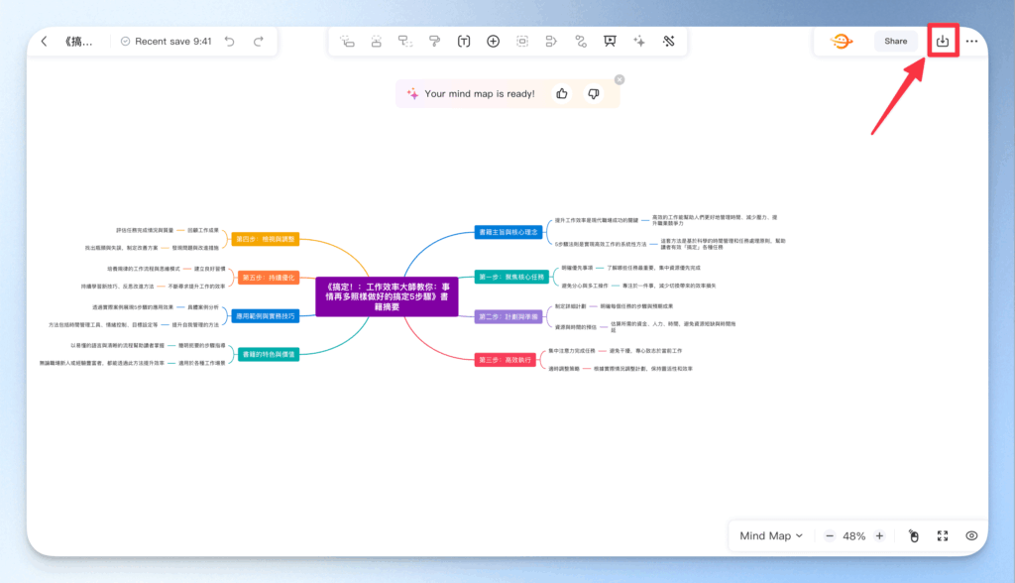Toggle the eye preview icon
The image size is (1015, 583).
click(x=971, y=535)
